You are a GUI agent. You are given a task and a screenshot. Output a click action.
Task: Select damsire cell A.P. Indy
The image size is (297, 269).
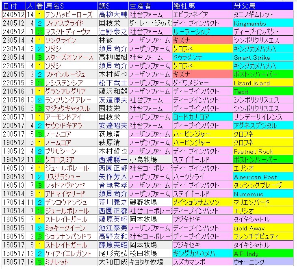tap(263, 253)
